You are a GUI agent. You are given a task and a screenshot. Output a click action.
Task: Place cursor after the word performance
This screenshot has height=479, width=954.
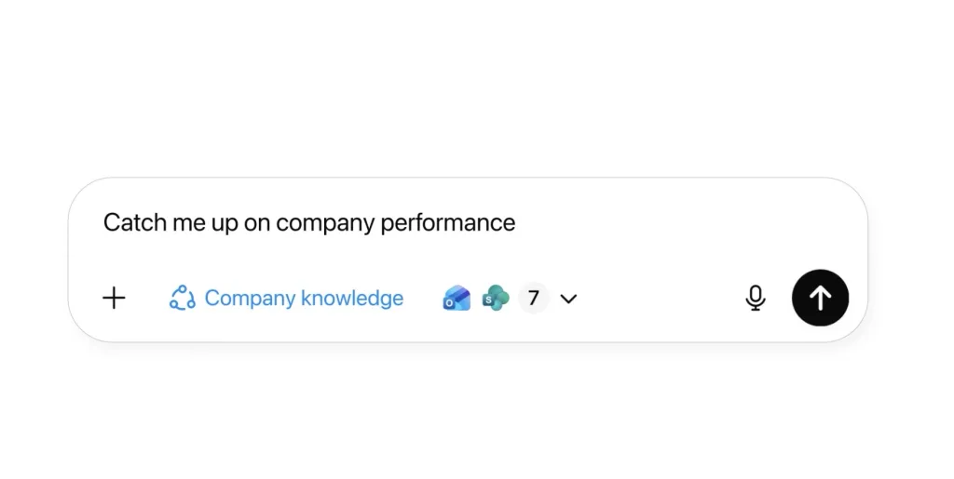517,223
